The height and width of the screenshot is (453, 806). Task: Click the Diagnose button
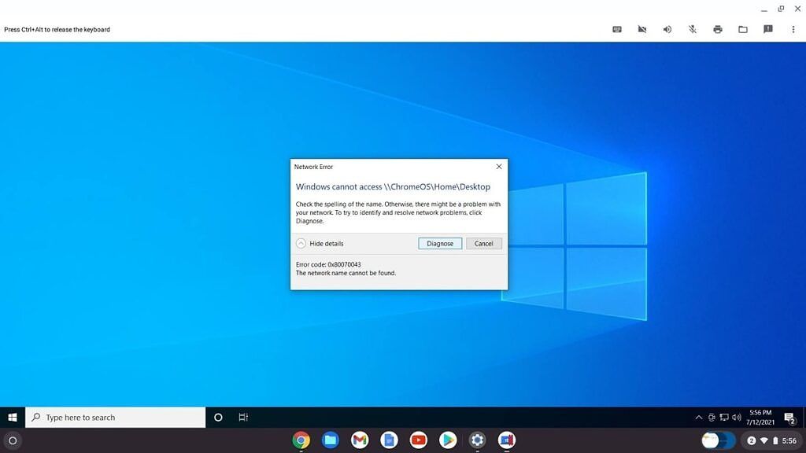click(439, 243)
